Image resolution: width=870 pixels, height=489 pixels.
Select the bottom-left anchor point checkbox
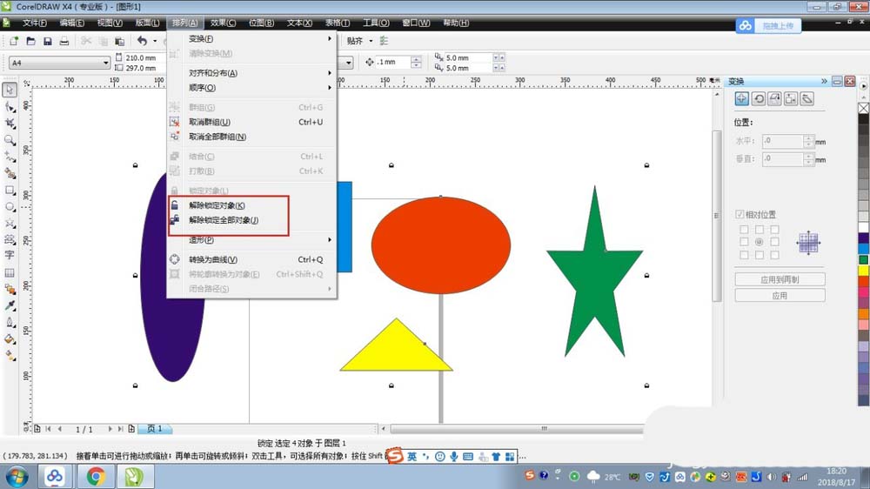click(x=744, y=255)
